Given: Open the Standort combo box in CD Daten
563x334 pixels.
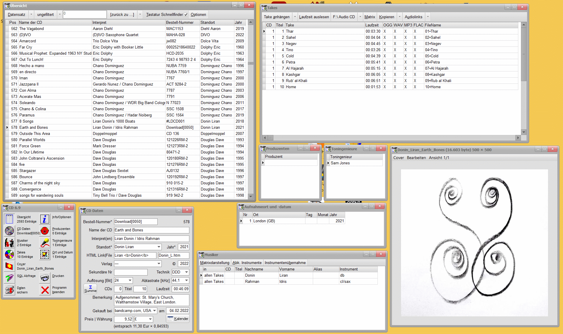Looking at the screenshot, I should pos(159,247).
